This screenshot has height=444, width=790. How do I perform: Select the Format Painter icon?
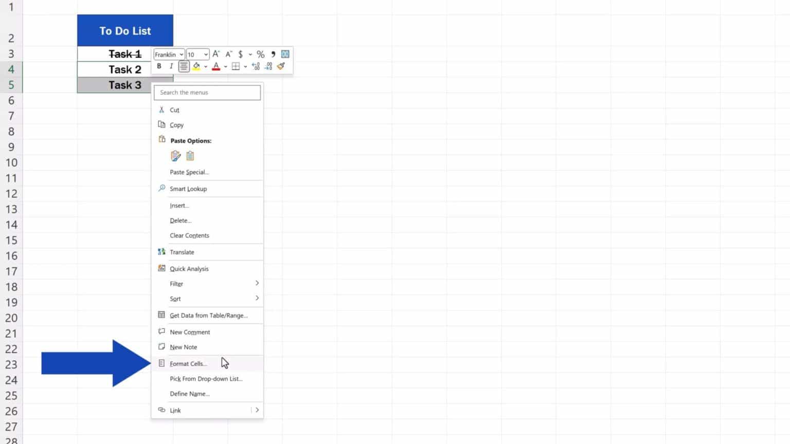[281, 66]
